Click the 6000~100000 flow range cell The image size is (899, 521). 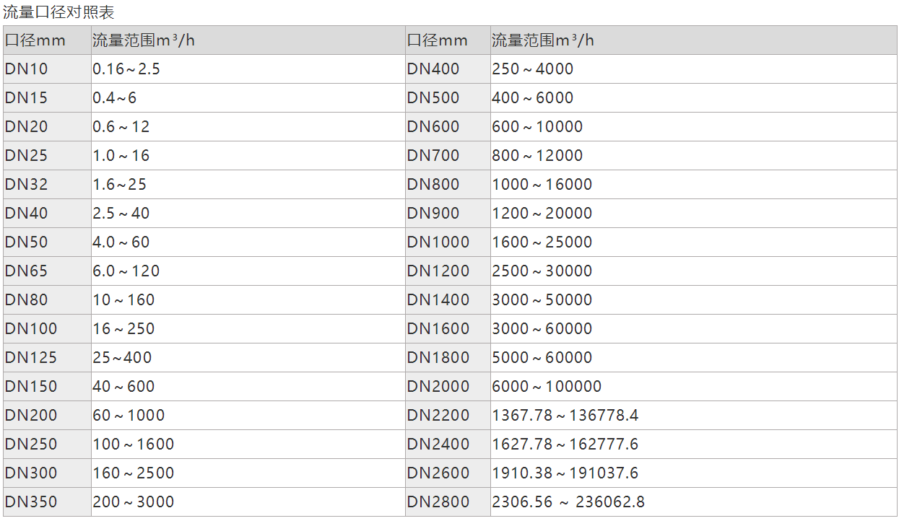coord(547,387)
